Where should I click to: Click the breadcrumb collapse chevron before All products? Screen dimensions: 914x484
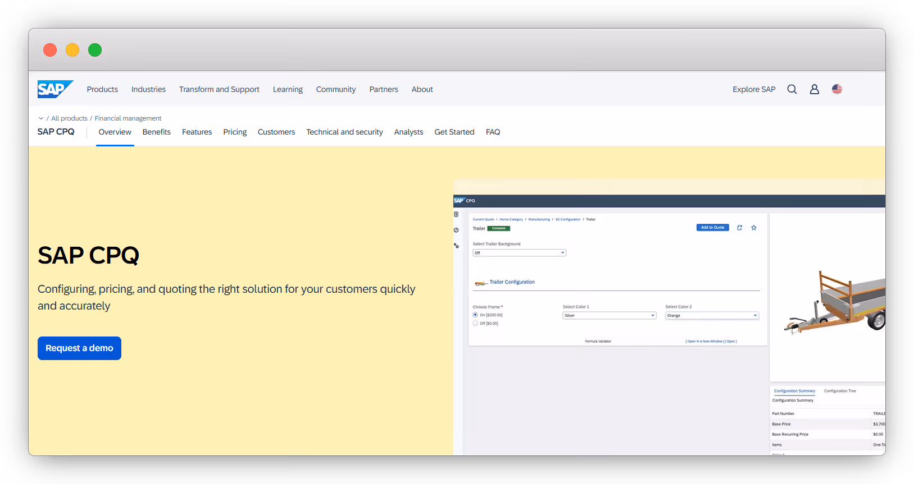tap(41, 118)
